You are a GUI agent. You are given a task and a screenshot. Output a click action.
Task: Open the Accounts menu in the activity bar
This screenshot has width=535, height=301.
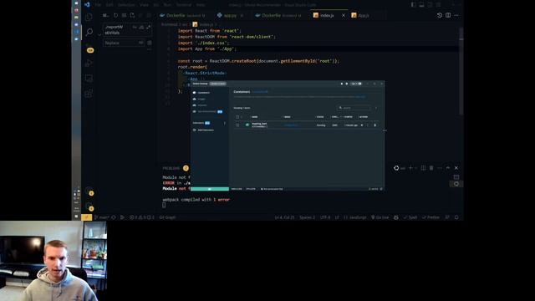coord(89,191)
